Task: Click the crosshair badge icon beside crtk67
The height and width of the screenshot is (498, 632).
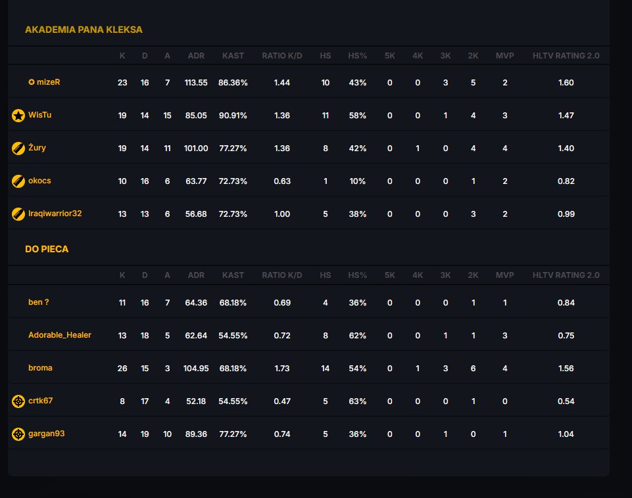Action: (x=18, y=401)
